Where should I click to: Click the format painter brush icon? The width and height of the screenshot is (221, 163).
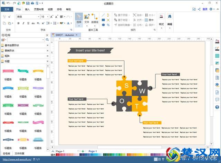point(9,17)
